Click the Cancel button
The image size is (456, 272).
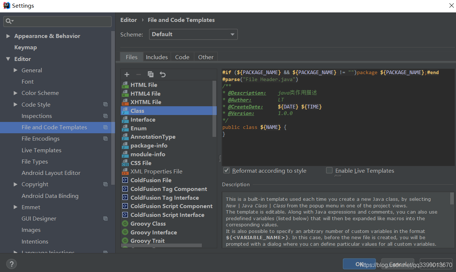pos(398,264)
